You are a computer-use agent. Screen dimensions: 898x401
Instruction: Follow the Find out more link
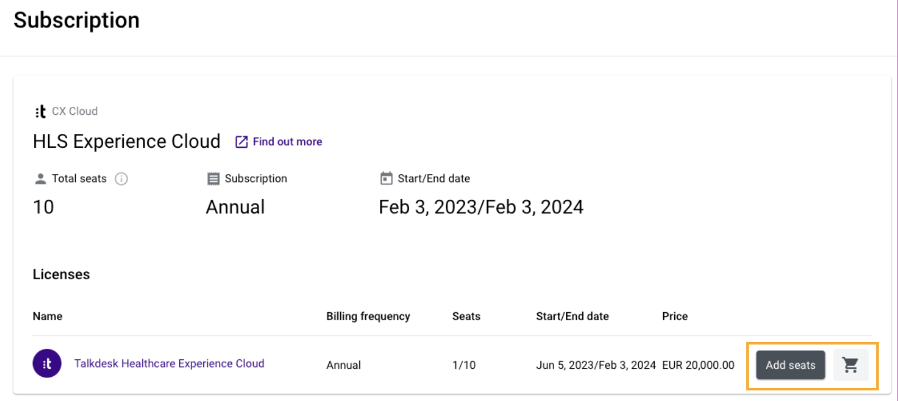click(287, 142)
